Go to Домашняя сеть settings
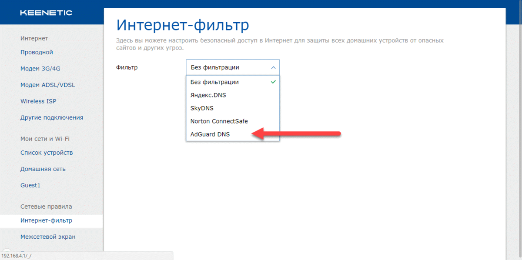Viewport: 522px width, 260px height. click(43, 169)
